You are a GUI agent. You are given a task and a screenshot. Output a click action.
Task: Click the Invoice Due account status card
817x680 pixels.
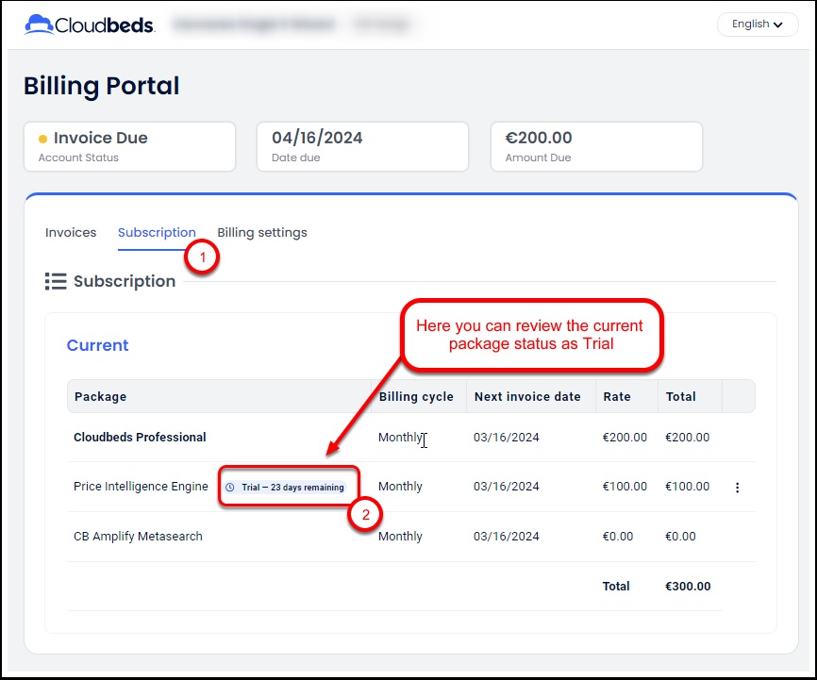[x=129, y=146]
